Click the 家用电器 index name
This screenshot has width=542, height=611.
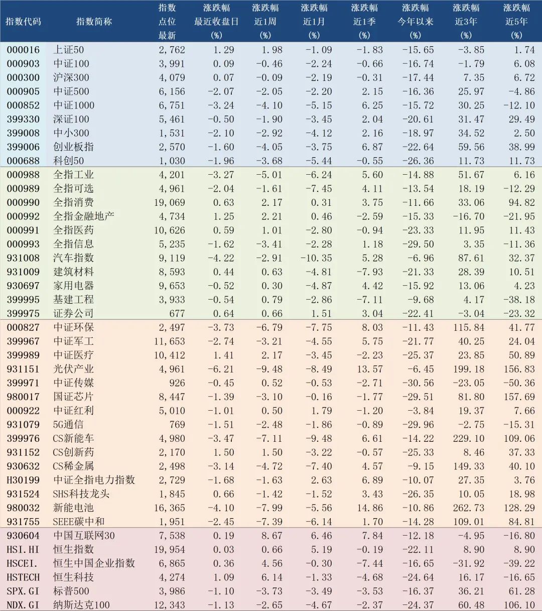click(x=73, y=286)
